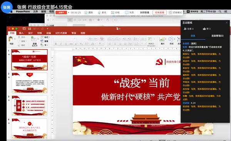231x141 pixels.
Task: Click the End Live Broadcast button
Action: coord(159,13)
